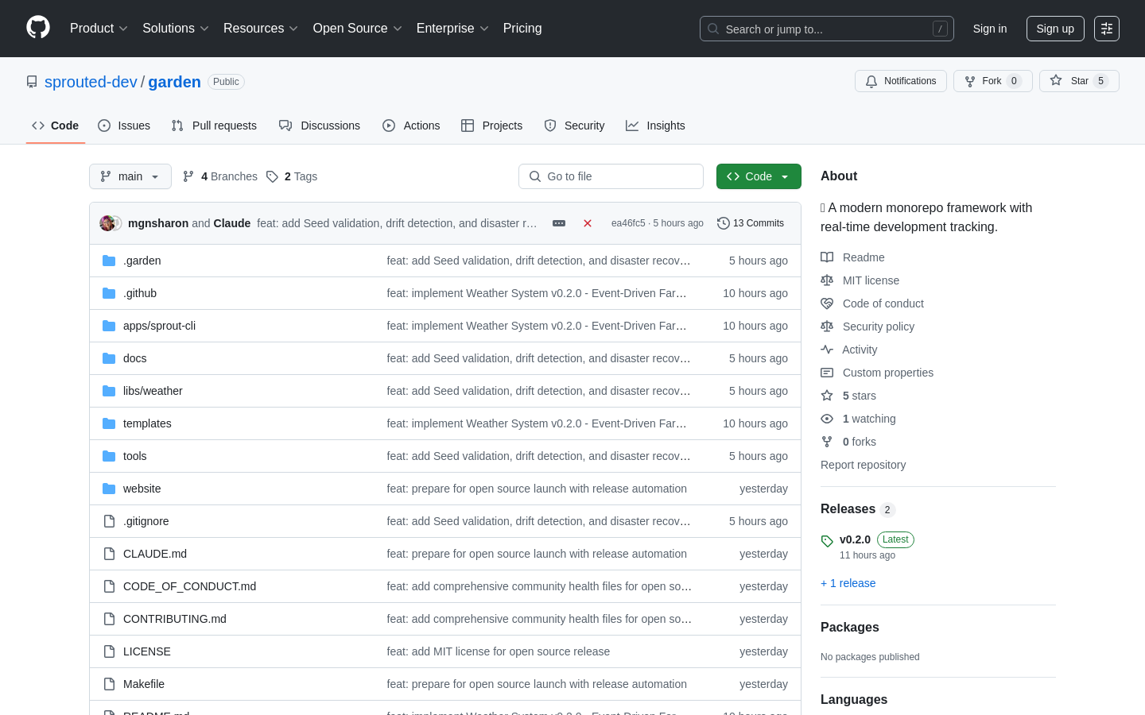Image resolution: width=1145 pixels, height=715 pixels.
Task: Click the Search or jump to field
Action: coord(827,29)
